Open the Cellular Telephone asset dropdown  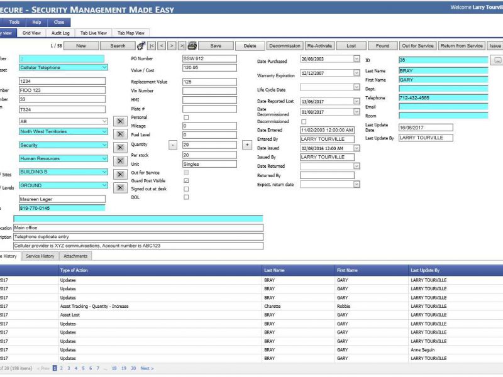104,67
